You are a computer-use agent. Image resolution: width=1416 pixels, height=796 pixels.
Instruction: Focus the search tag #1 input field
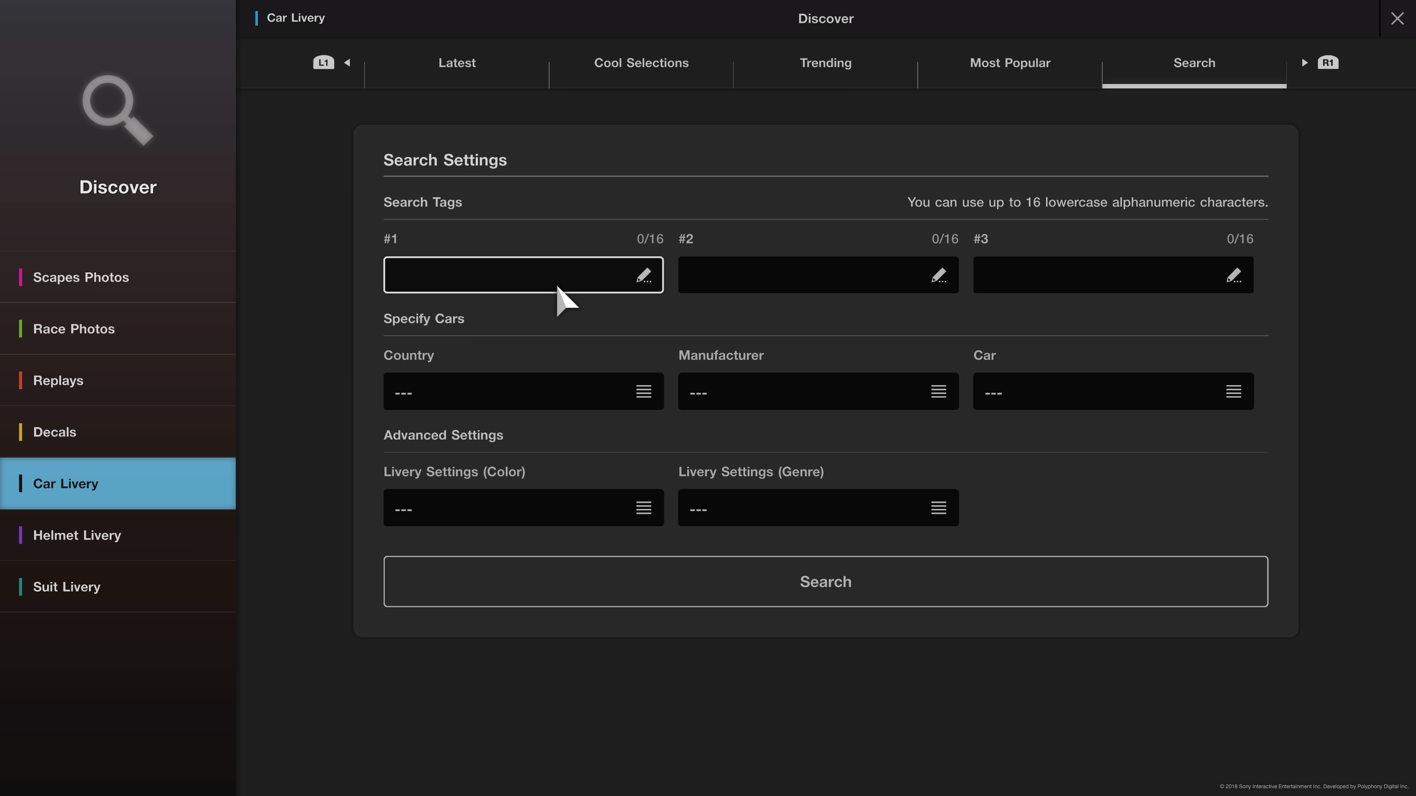[523, 275]
